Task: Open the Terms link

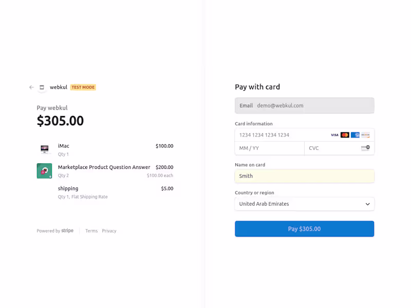Action: click(x=91, y=231)
